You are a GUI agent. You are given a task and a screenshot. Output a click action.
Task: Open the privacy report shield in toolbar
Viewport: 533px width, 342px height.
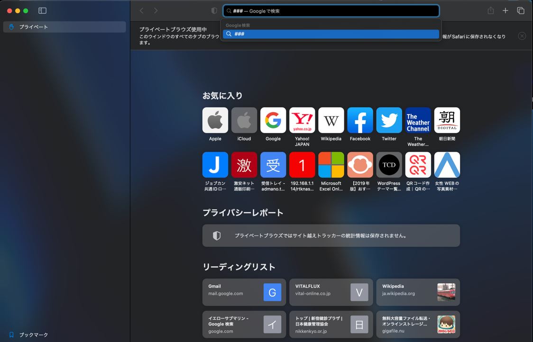214,10
